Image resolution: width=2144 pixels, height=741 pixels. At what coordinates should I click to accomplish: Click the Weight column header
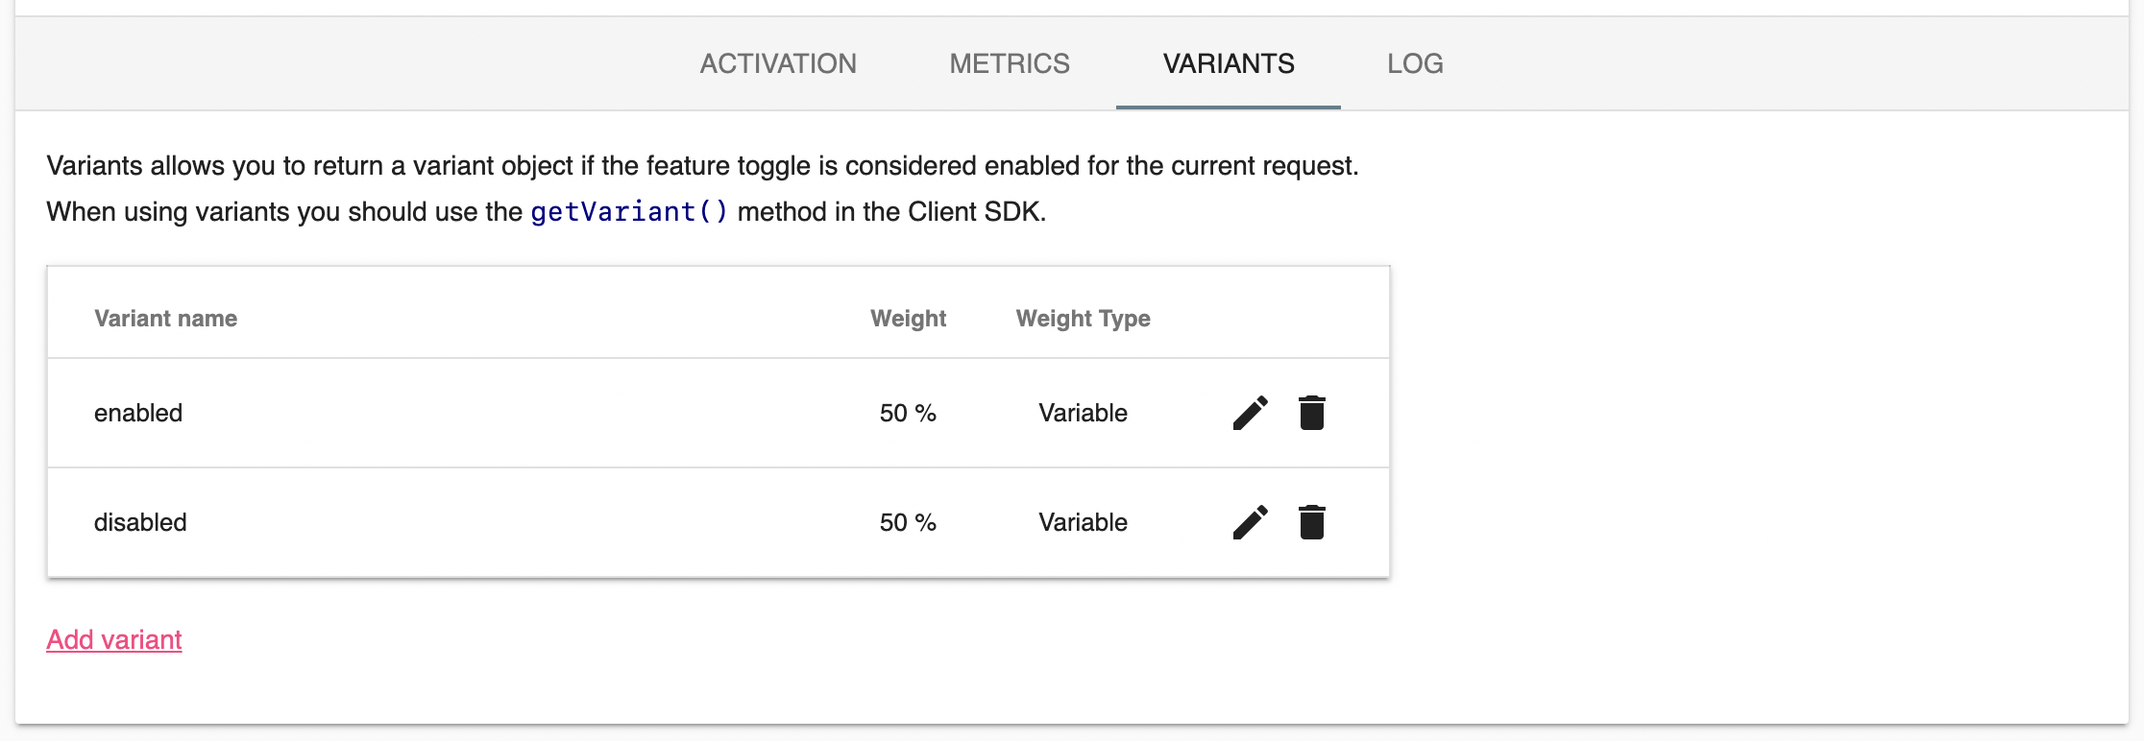pos(908,319)
